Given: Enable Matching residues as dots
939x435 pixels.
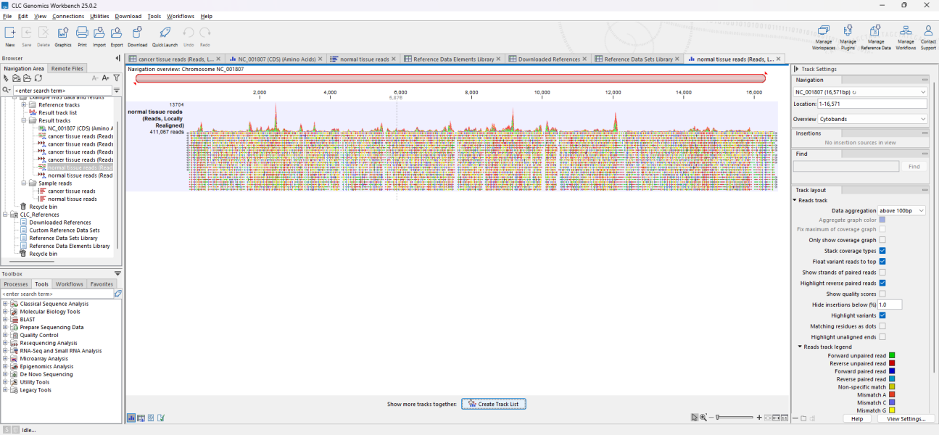Looking at the screenshot, I should point(882,326).
